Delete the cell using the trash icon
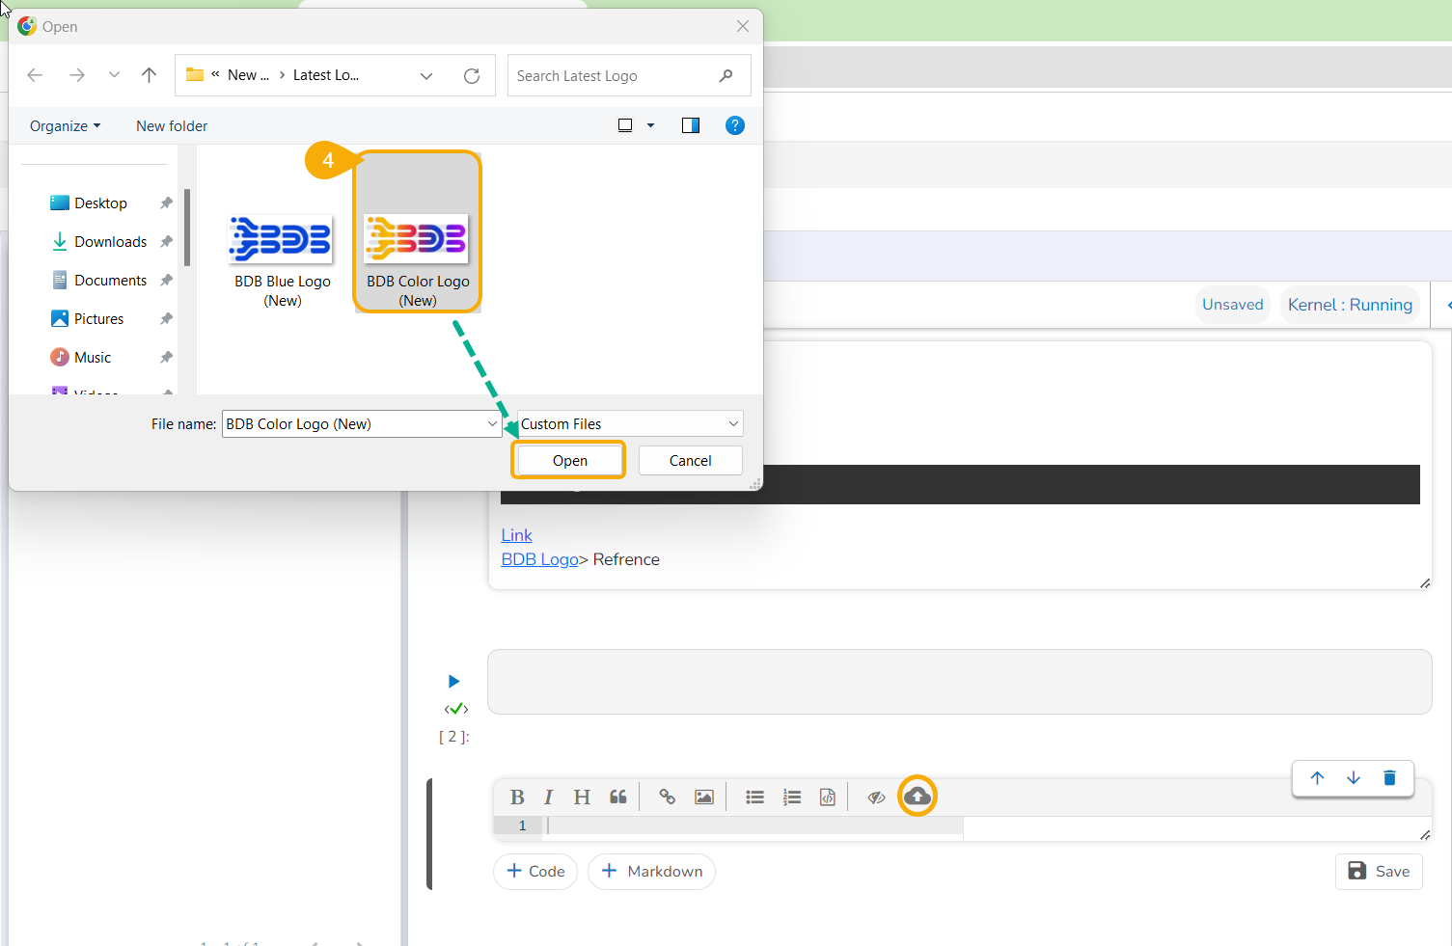The width and height of the screenshot is (1452, 946). point(1389,778)
